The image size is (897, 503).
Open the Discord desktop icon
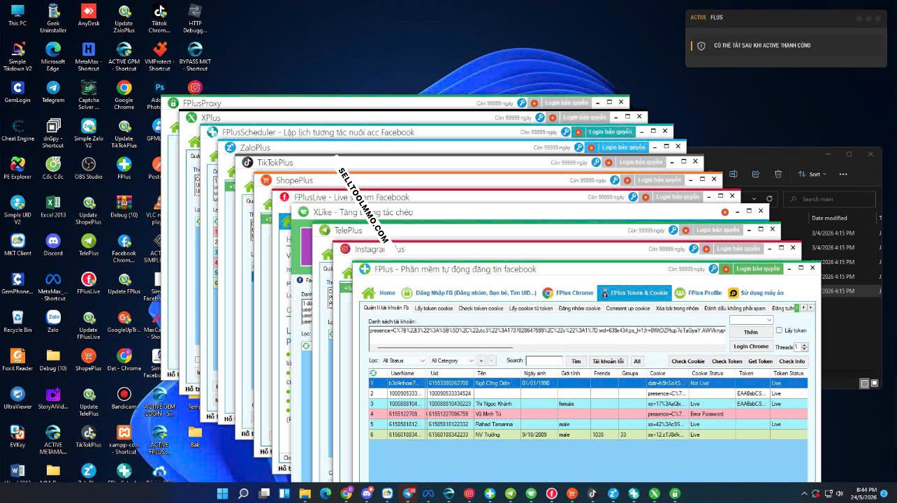(53, 245)
